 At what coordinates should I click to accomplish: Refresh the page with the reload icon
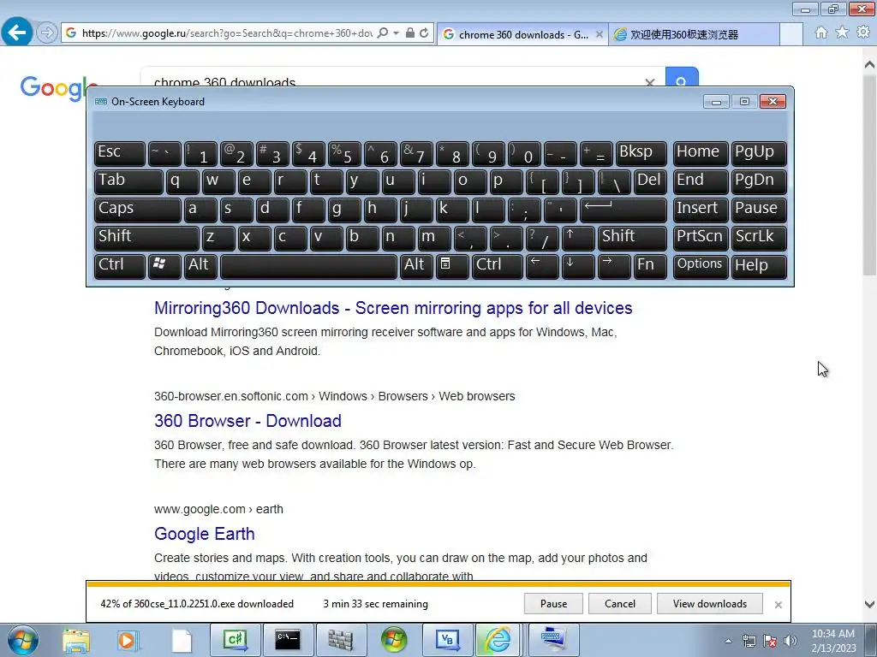tap(424, 33)
